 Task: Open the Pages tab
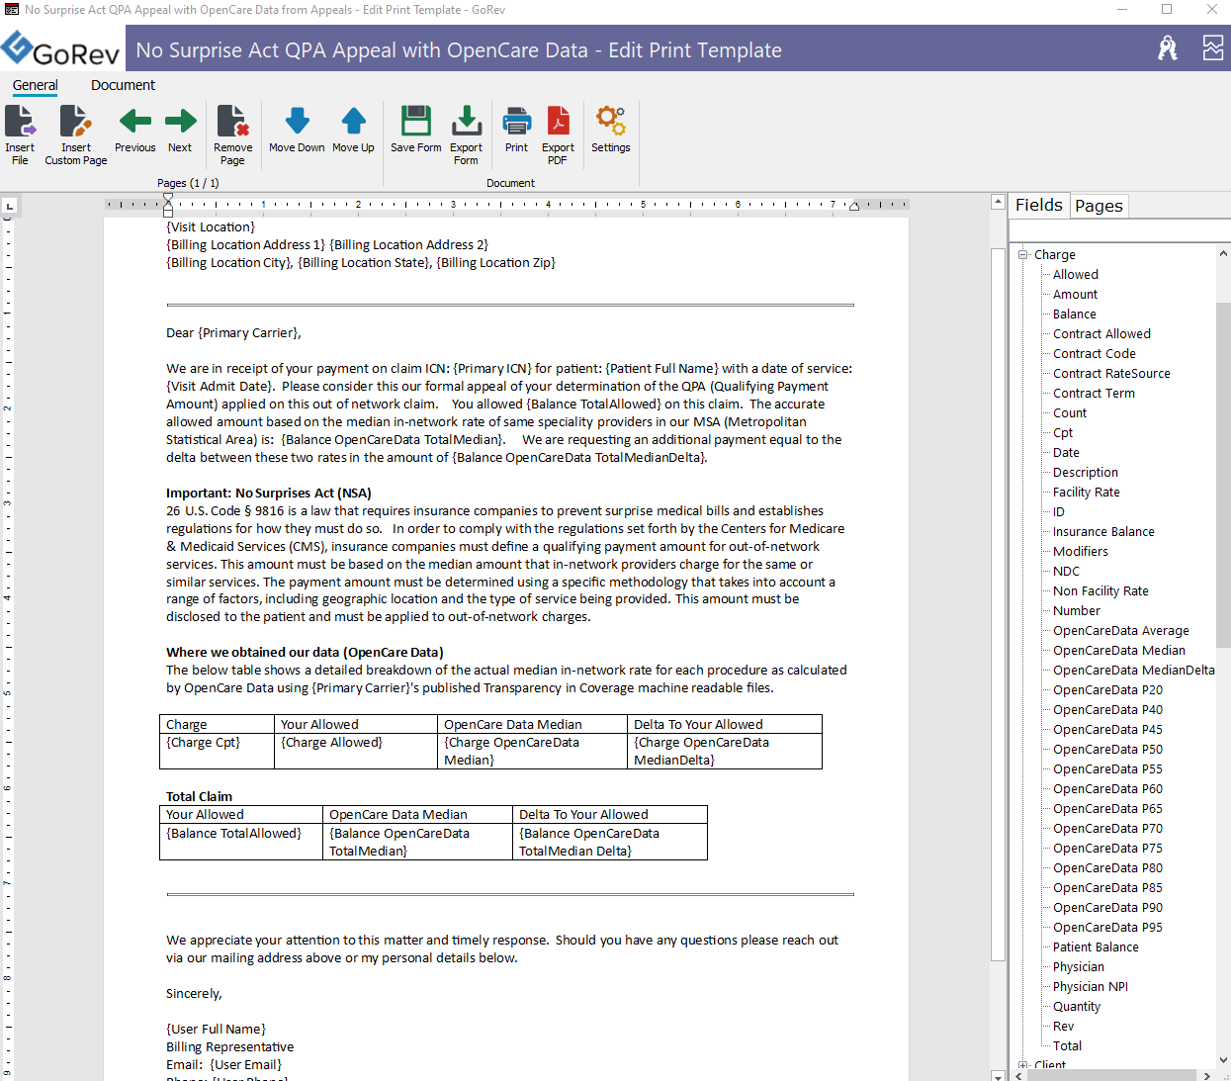coord(1099,206)
